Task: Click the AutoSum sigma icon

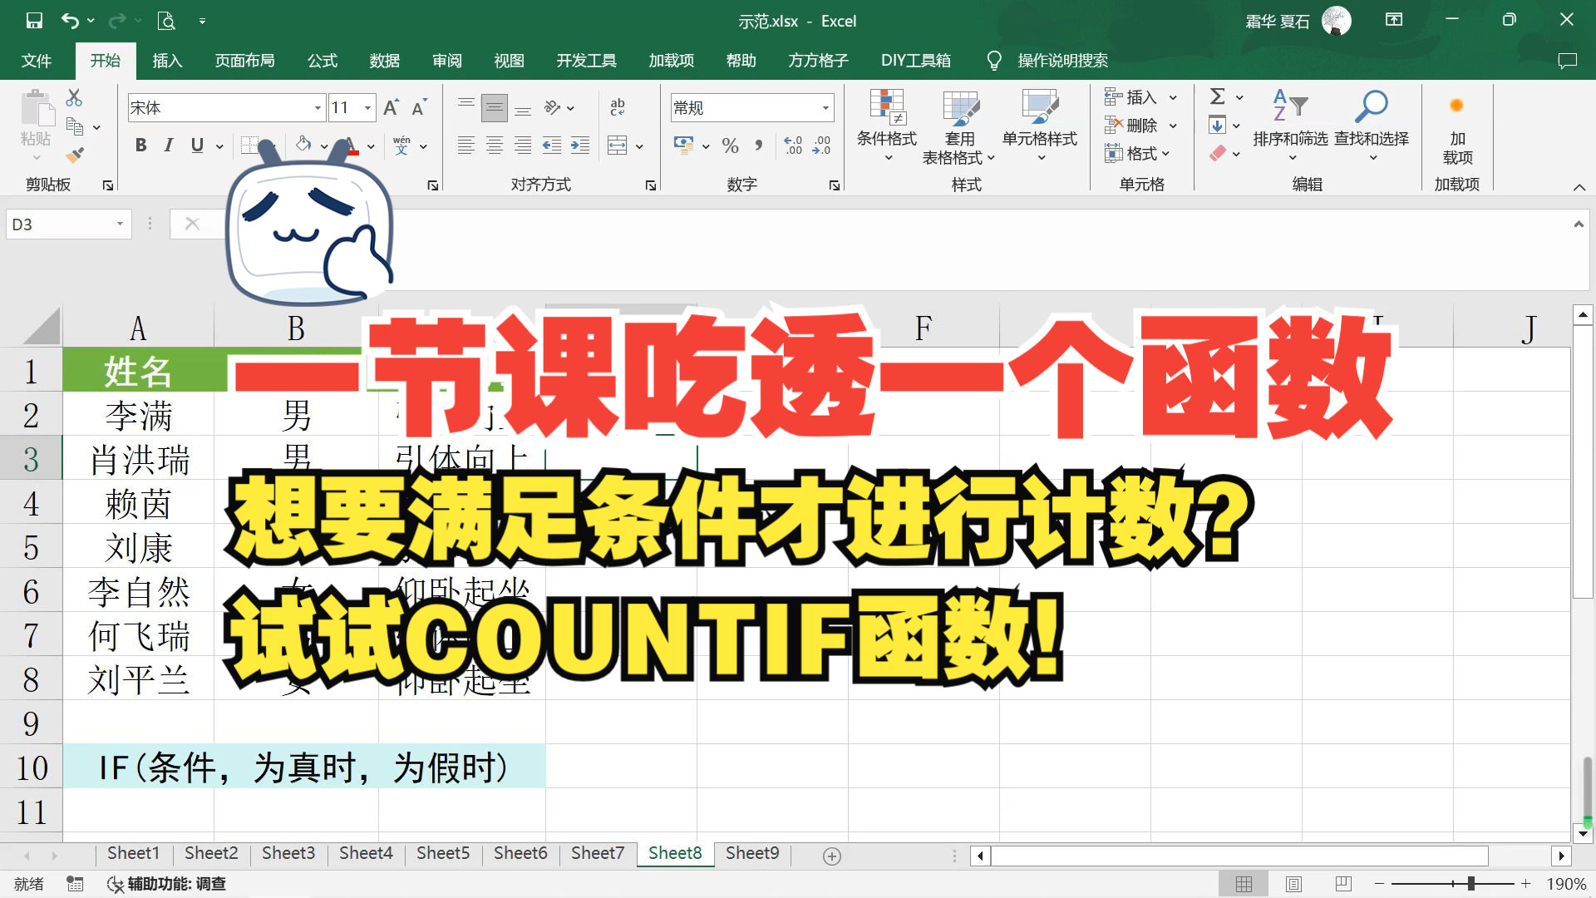Action: [1218, 97]
